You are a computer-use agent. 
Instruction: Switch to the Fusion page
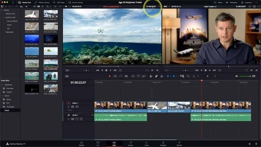(x=130, y=144)
